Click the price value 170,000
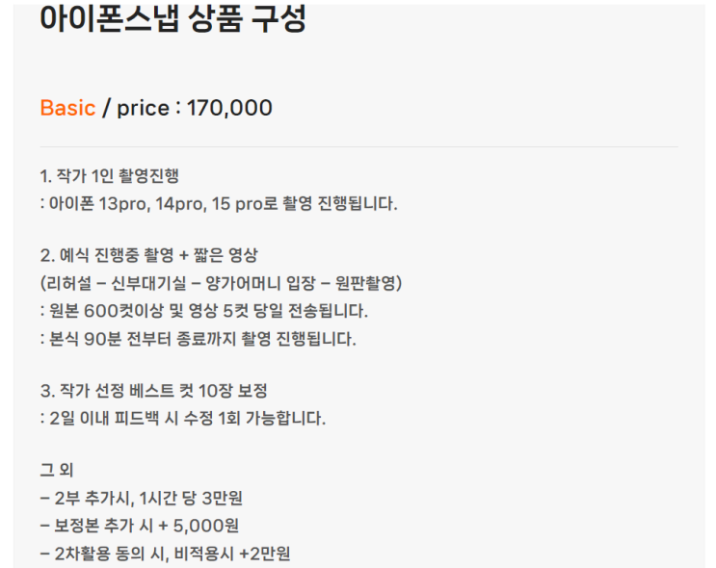Screen dimensions: 716x568 tap(229, 108)
